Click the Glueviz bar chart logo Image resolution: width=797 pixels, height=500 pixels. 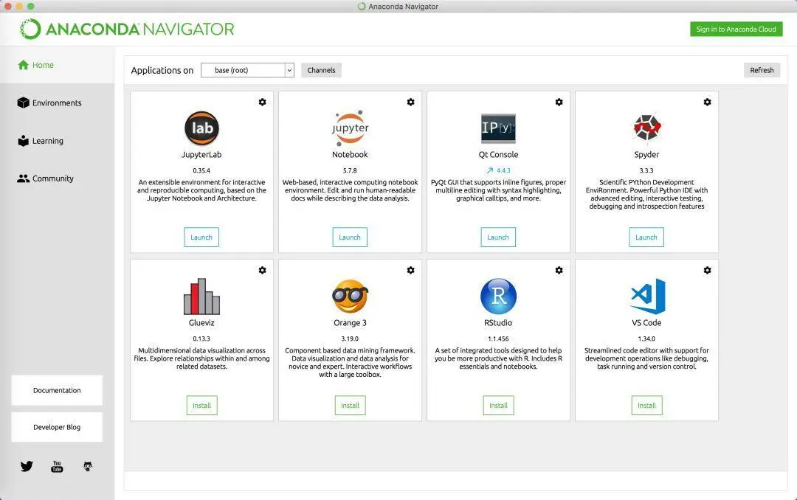point(201,296)
